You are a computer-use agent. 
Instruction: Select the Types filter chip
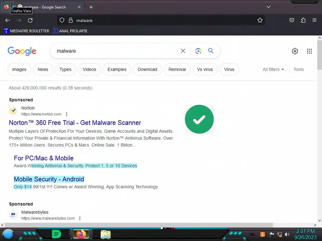[65, 69]
